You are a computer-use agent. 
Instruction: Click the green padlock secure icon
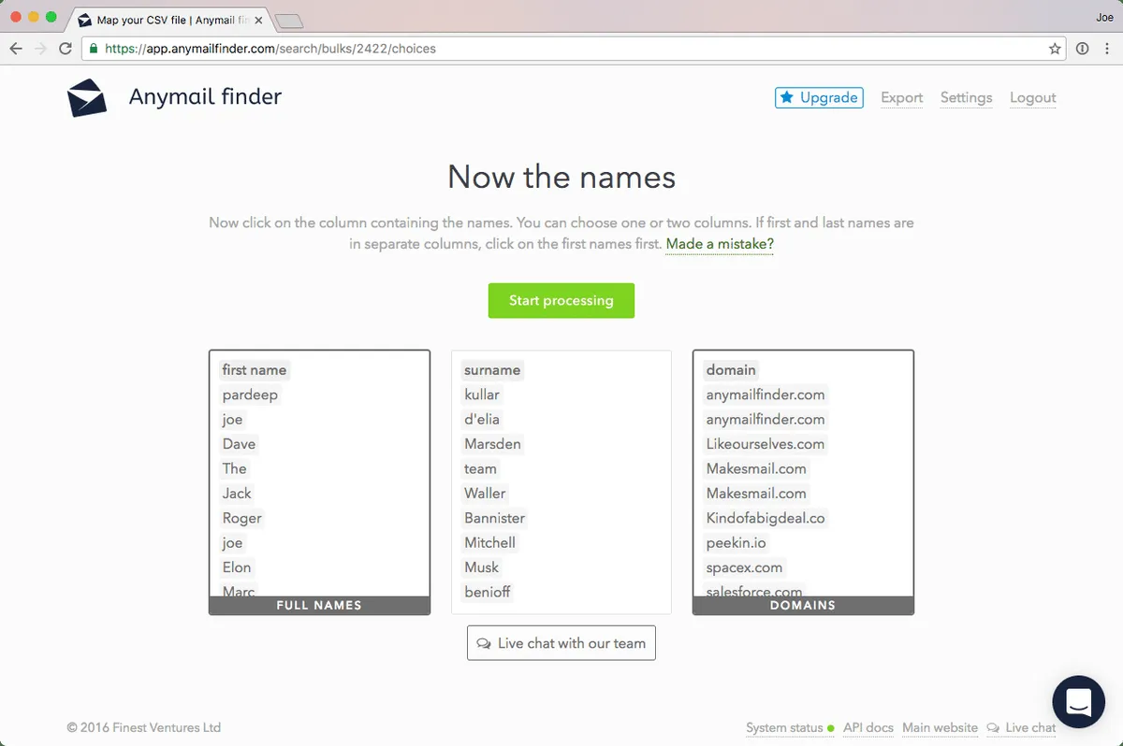(x=92, y=49)
